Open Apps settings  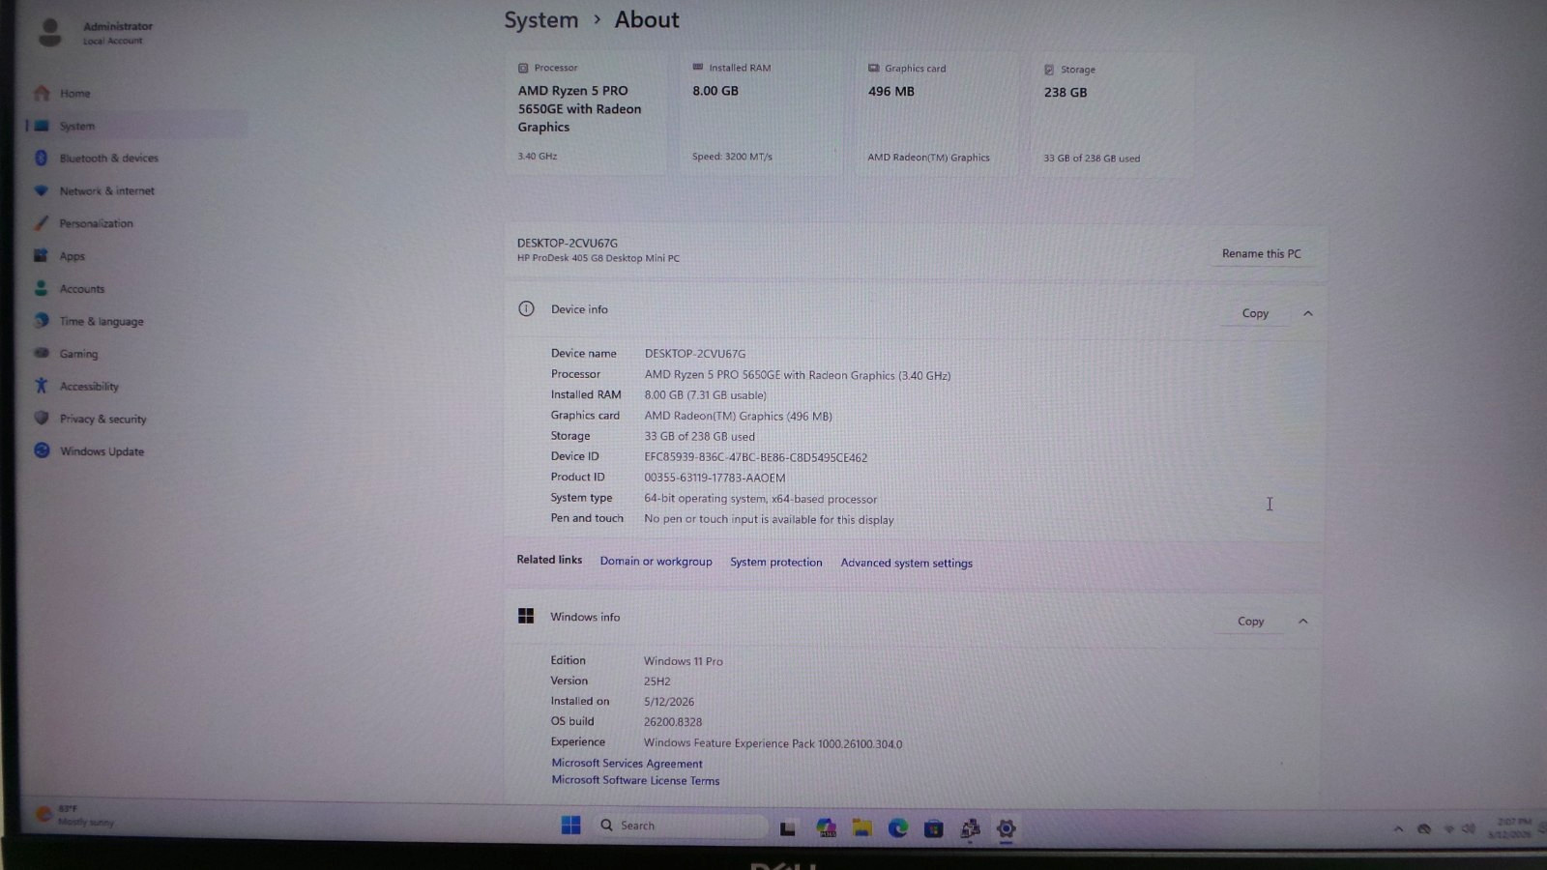(x=72, y=256)
